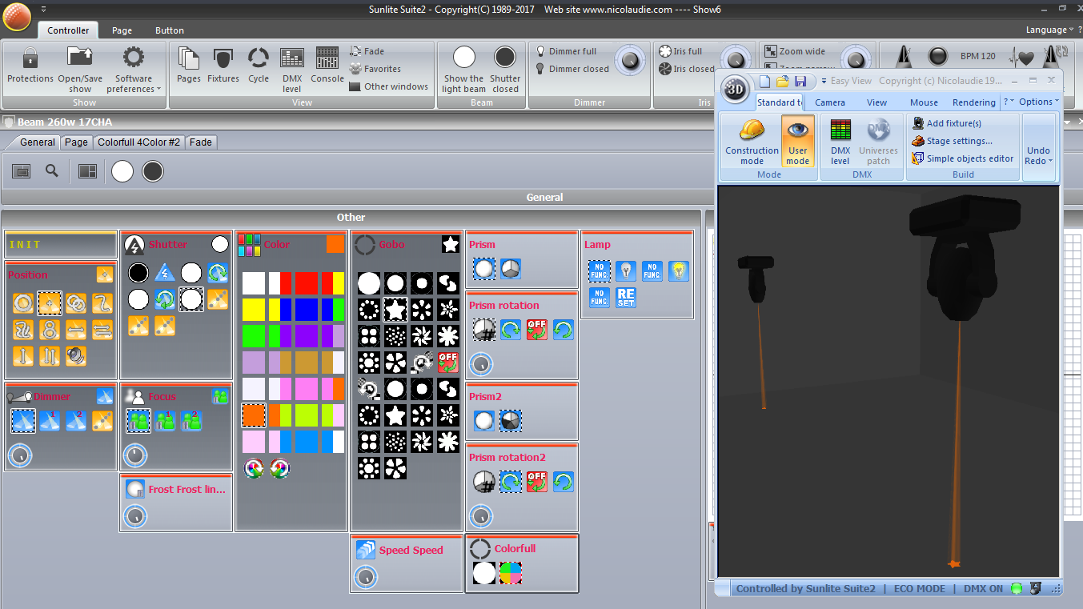Click the Cycle icon in View group
This screenshot has height=609, width=1083.
258,58
